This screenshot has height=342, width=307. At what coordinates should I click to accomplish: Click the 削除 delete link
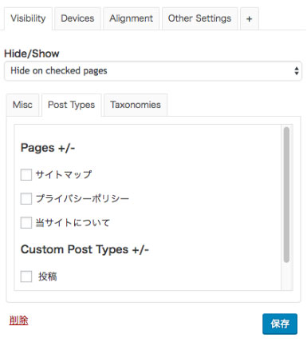pos(18,320)
